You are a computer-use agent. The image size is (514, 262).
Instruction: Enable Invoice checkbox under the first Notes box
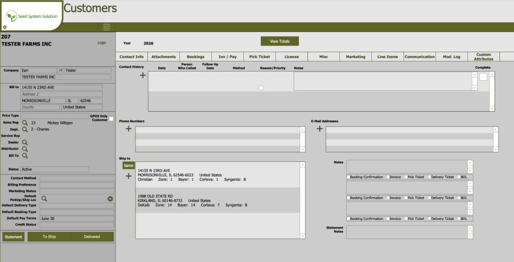pyautogui.click(x=388, y=177)
